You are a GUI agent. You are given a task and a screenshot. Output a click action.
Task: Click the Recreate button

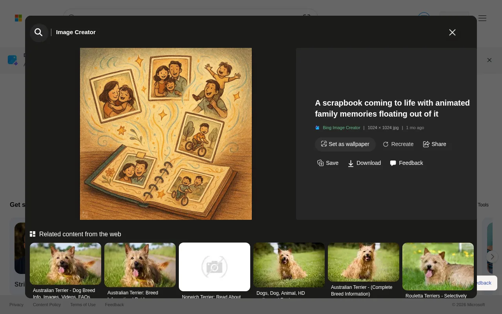(398, 144)
